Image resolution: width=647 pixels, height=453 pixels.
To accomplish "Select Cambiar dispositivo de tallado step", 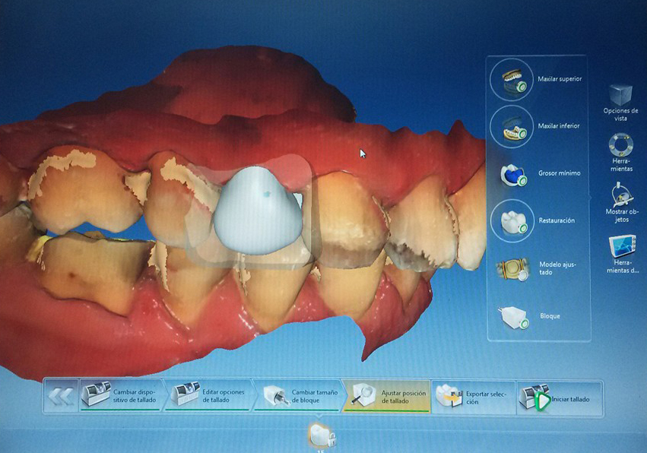I will (x=120, y=397).
